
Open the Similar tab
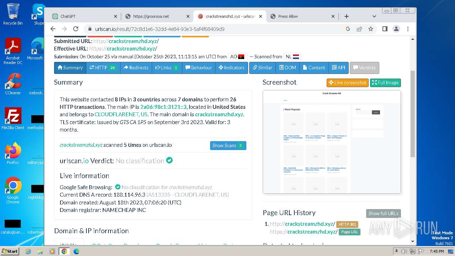click(262, 68)
